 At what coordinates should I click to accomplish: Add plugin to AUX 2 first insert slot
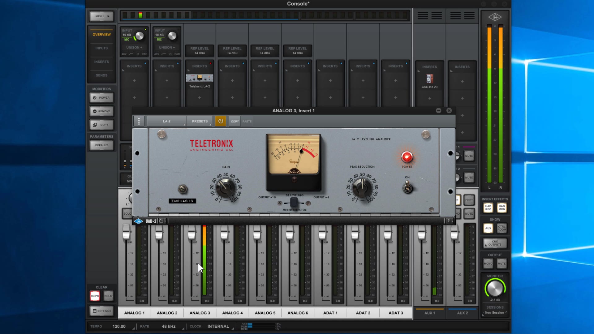[x=462, y=81]
